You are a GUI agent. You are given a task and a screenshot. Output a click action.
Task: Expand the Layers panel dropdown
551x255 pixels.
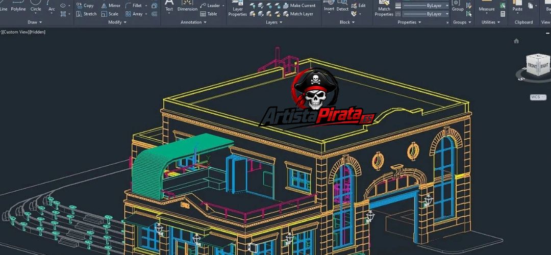click(274, 22)
